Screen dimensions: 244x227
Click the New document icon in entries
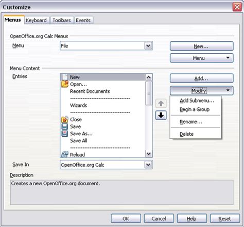pos(65,77)
